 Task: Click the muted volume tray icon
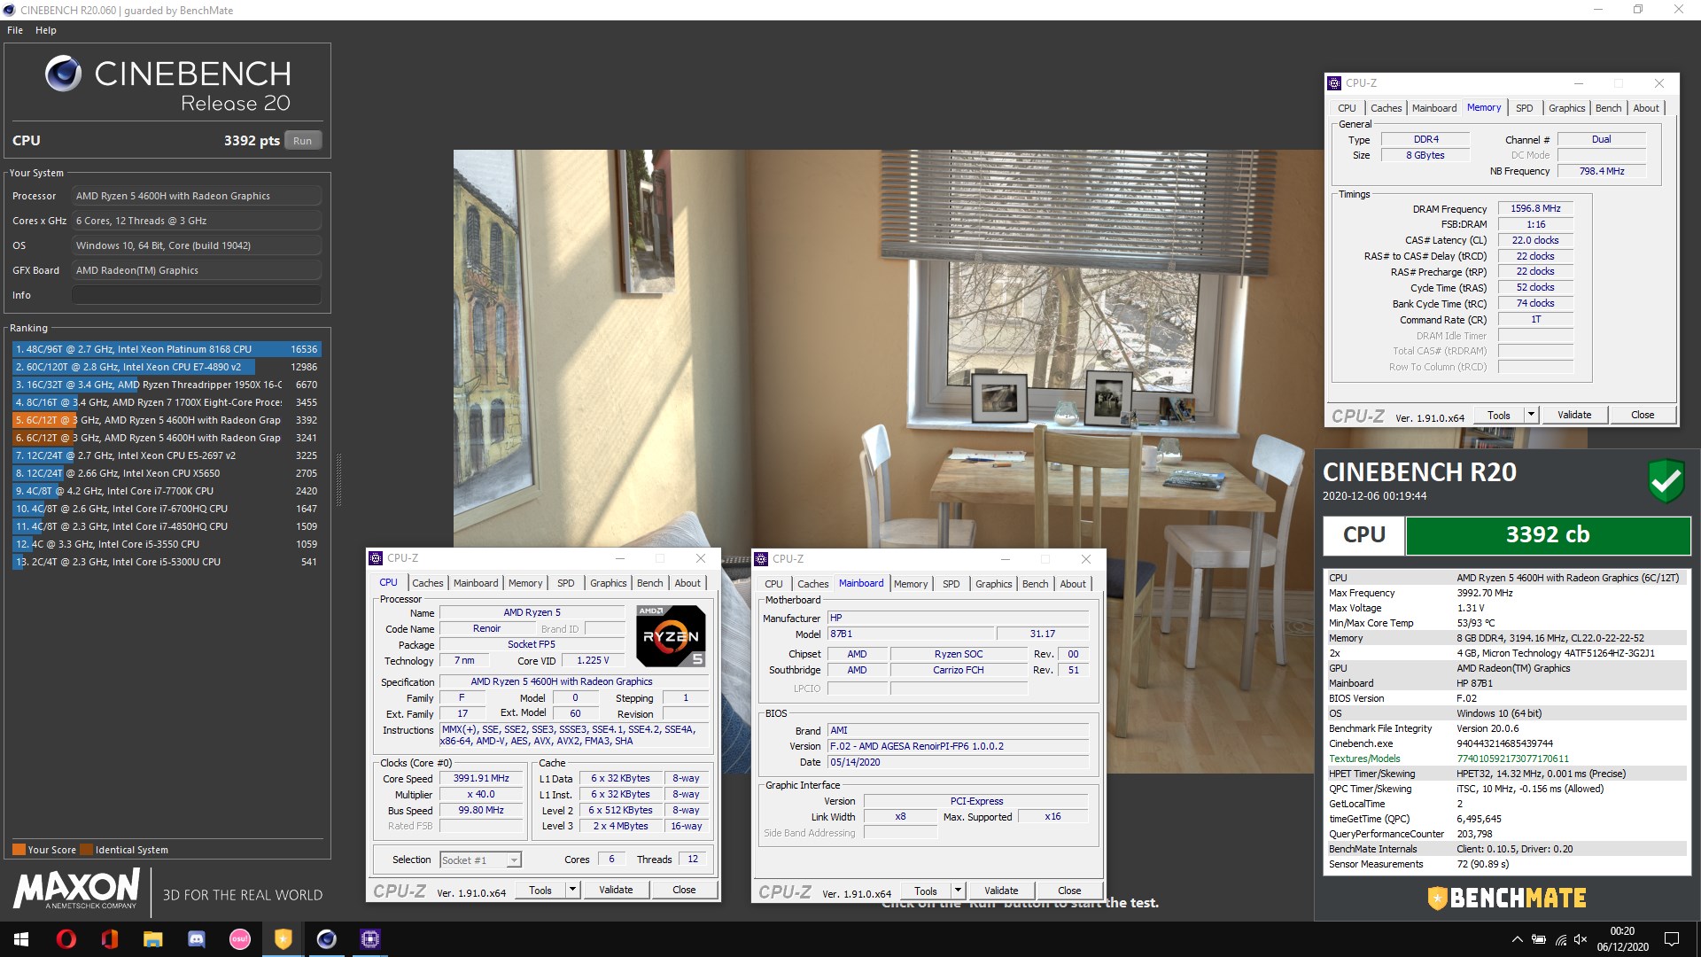point(1582,939)
